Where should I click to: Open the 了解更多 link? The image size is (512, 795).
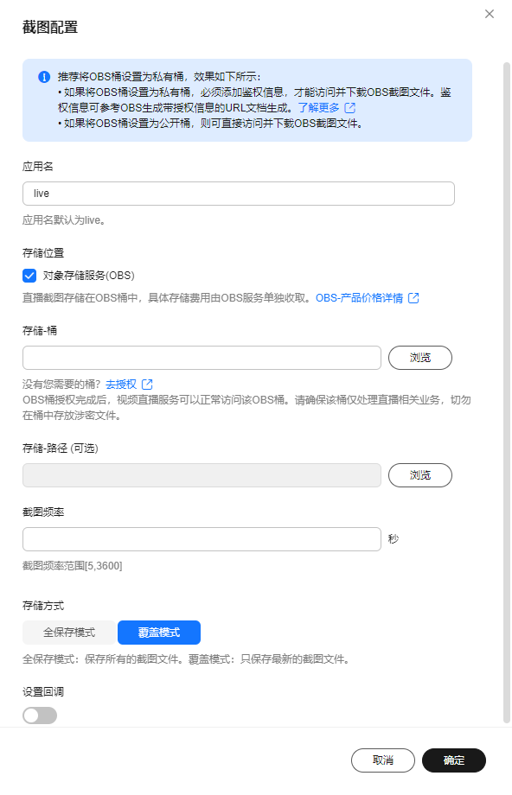(318, 108)
